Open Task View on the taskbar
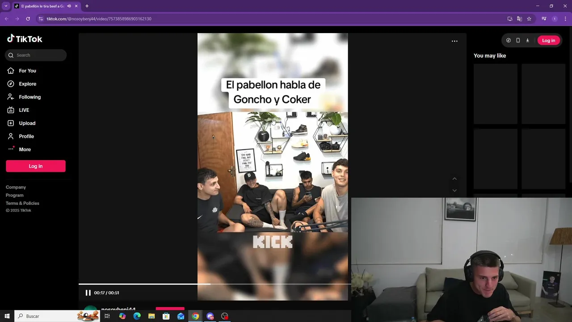Viewport: 572px width, 322px height. pyautogui.click(x=107, y=316)
